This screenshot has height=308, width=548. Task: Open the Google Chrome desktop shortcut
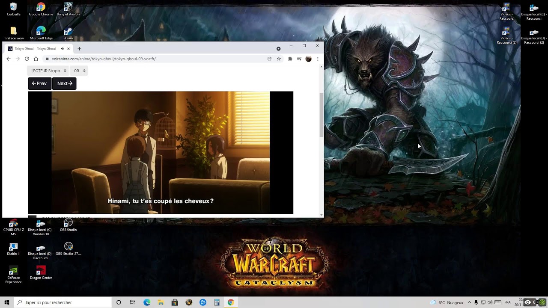pyautogui.click(x=41, y=9)
